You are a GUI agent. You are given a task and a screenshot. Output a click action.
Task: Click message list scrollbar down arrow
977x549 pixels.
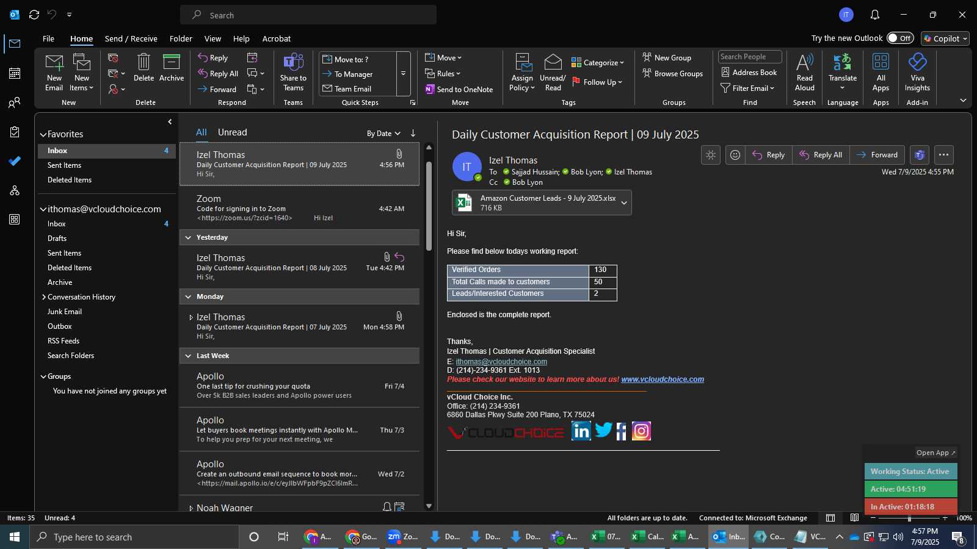429,506
